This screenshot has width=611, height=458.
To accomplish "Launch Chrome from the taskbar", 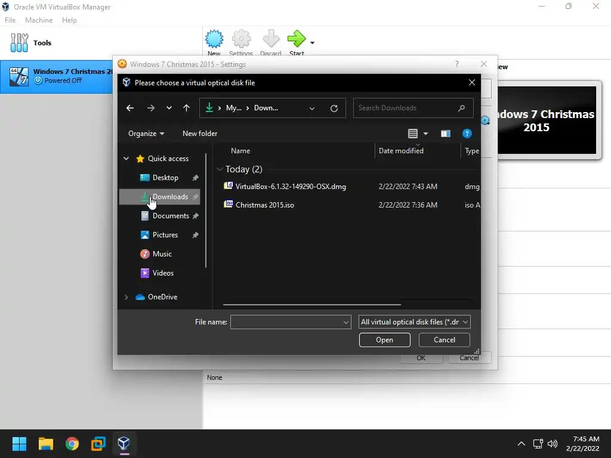I will point(72,444).
